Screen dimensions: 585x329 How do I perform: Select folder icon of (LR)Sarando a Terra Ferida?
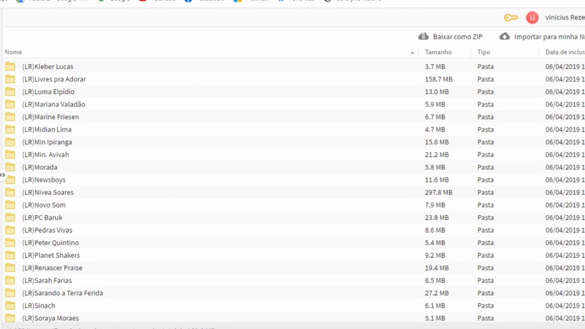[x=10, y=293]
